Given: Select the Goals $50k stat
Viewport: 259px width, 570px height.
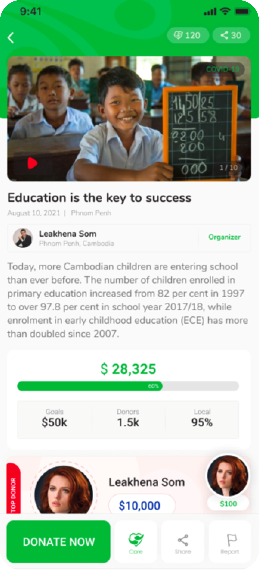Looking at the screenshot, I should (x=54, y=419).
